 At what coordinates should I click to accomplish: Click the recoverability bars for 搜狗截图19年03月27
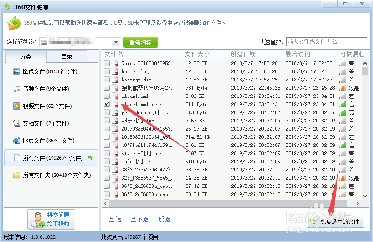[342, 88]
